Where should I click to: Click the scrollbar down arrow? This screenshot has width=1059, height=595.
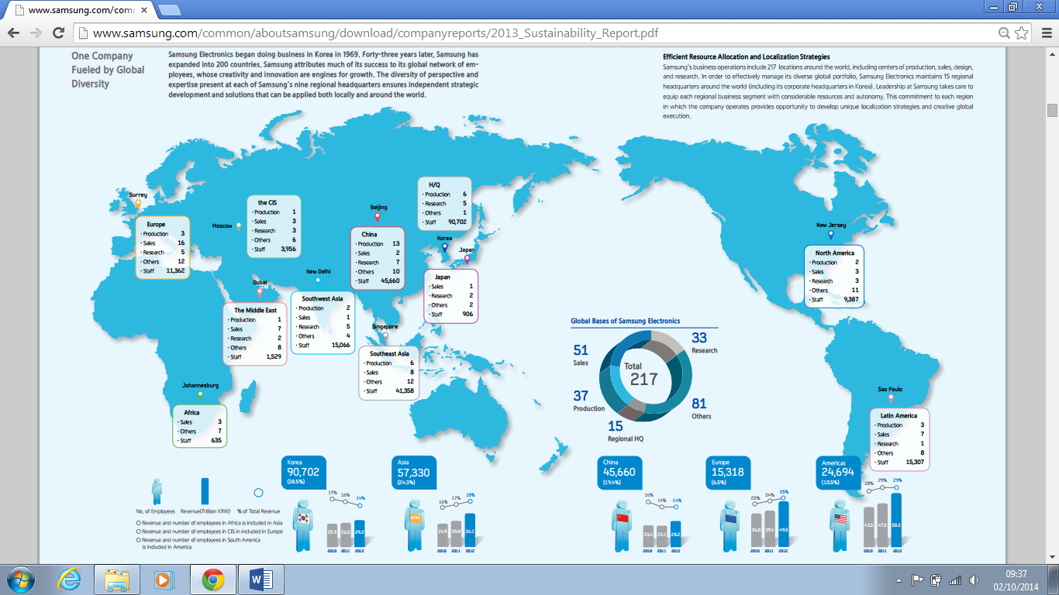pos(1052,557)
